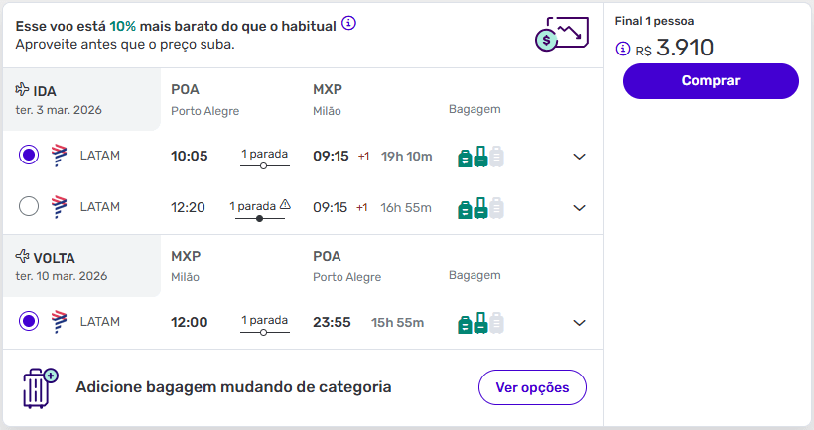Click '1 parada' stop indicator on 10:05 flight

click(264, 156)
